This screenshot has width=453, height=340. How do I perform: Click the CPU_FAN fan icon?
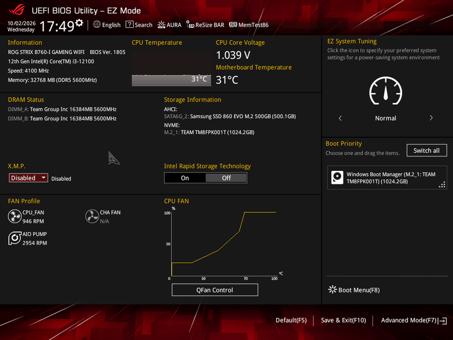tap(15, 217)
